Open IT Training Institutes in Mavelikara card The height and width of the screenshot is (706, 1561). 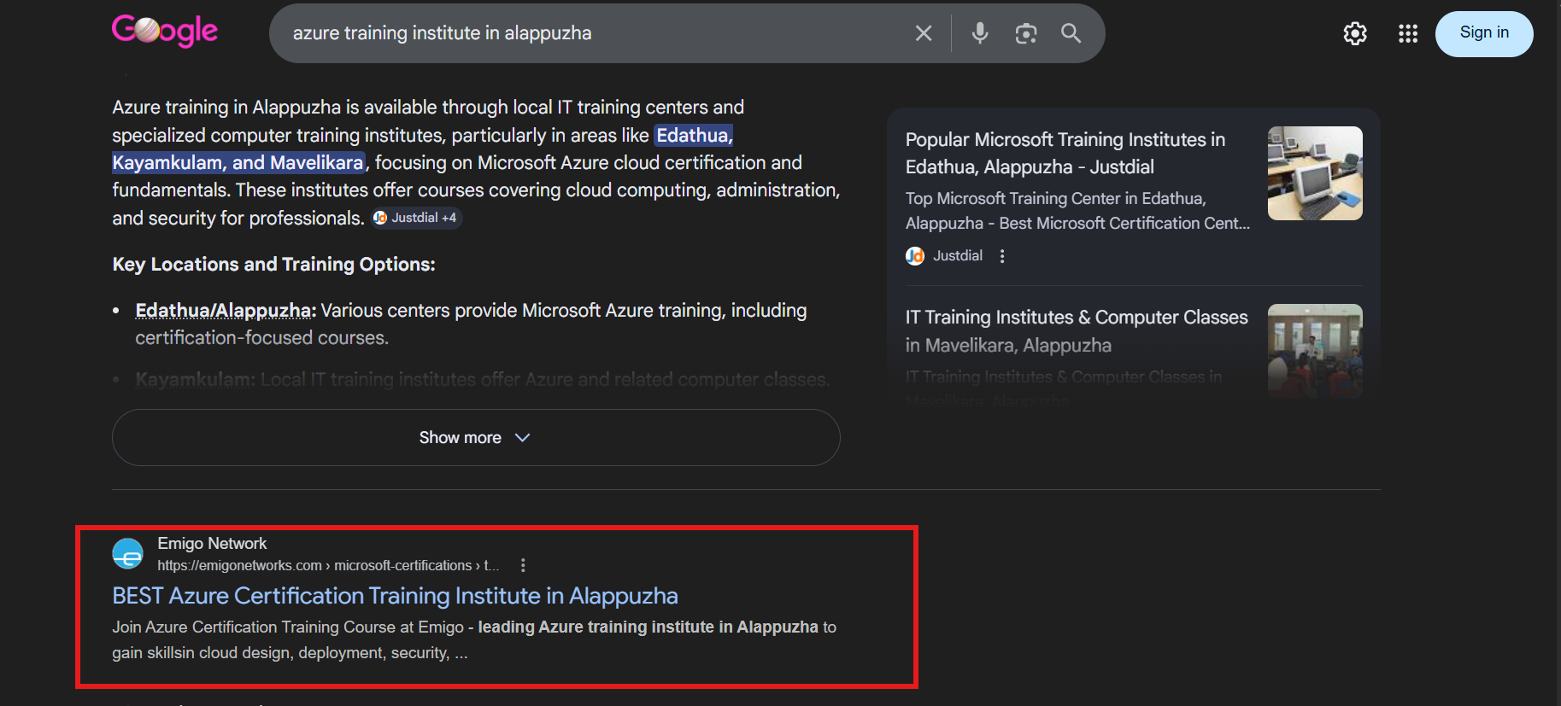(1076, 331)
